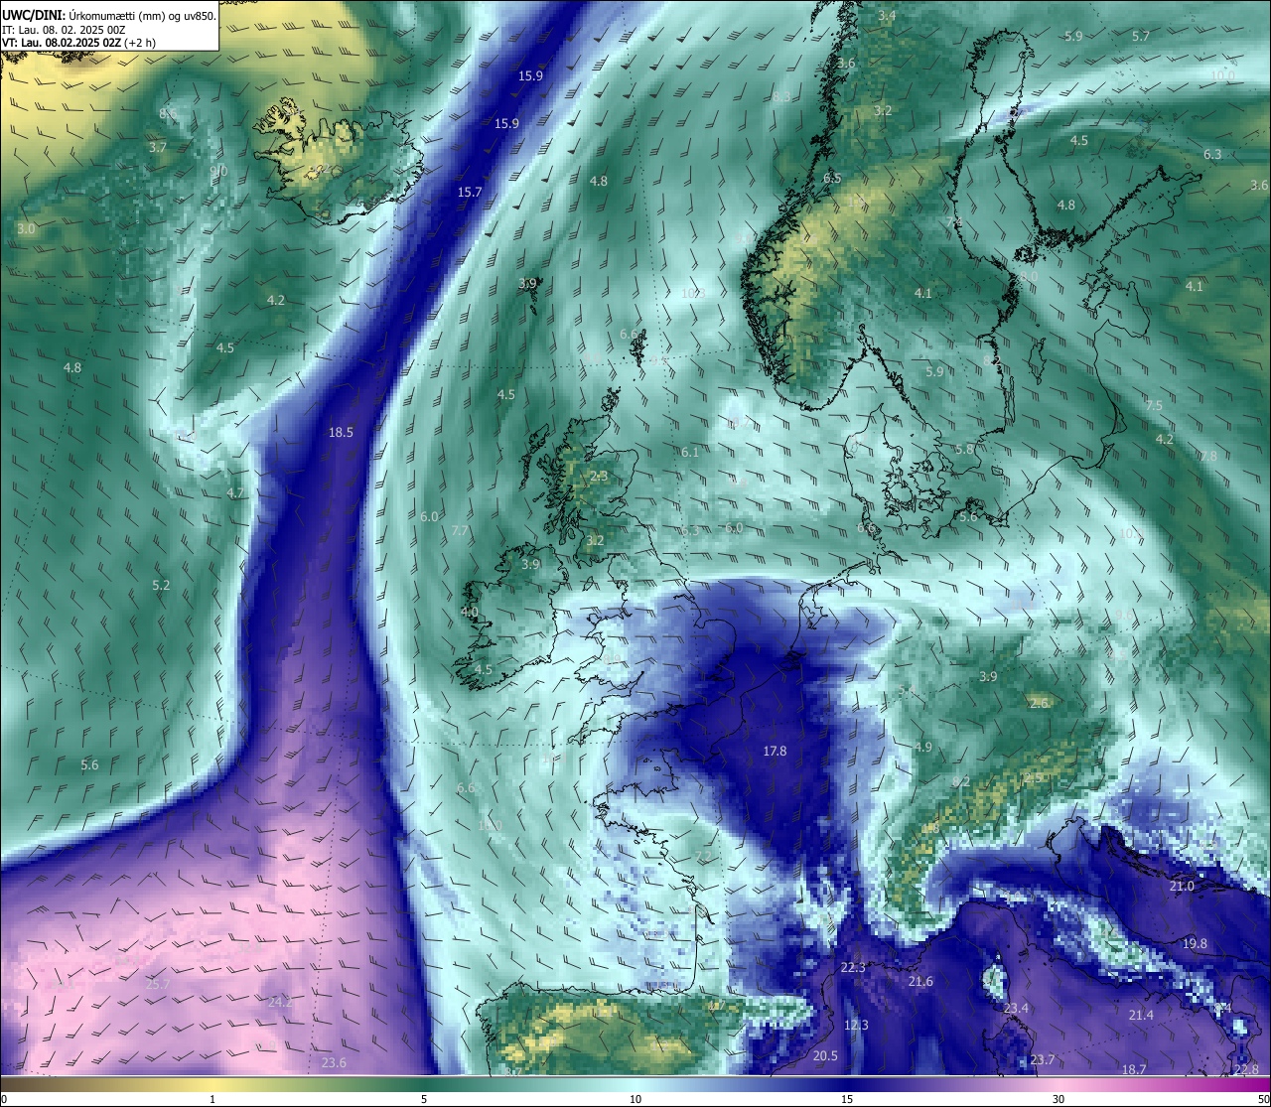Click the 25.7 value in the pink area
This screenshot has height=1107, width=1271.
pyautogui.click(x=158, y=984)
